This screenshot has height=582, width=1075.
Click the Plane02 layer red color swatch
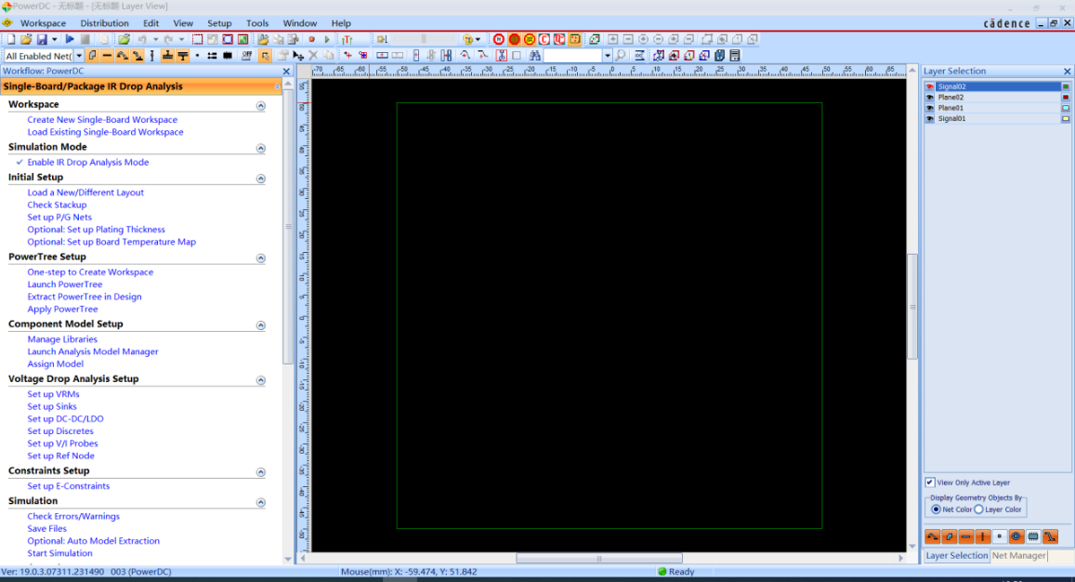point(1066,98)
